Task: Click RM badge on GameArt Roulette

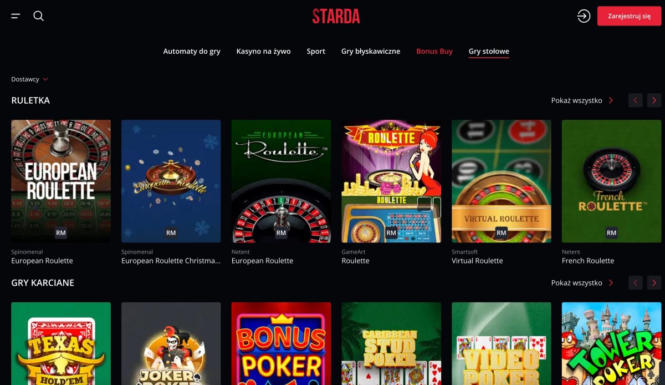Action: pyautogui.click(x=391, y=233)
